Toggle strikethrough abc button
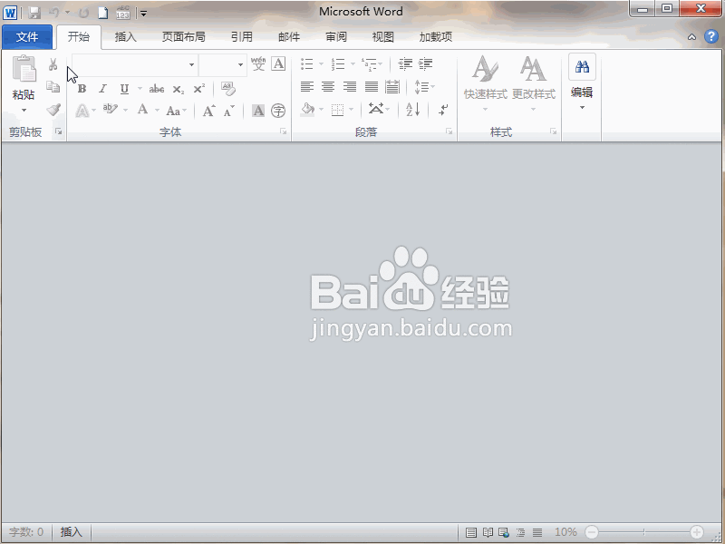725x544 pixels. point(157,88)
